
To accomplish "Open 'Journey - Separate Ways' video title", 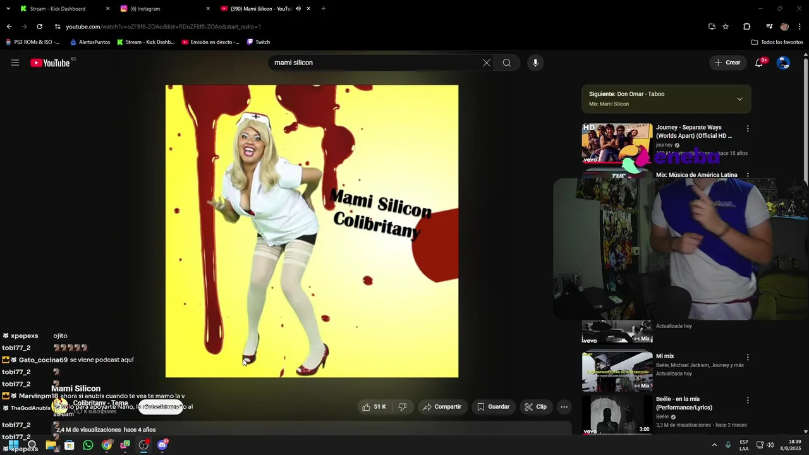I will (694, 131).
